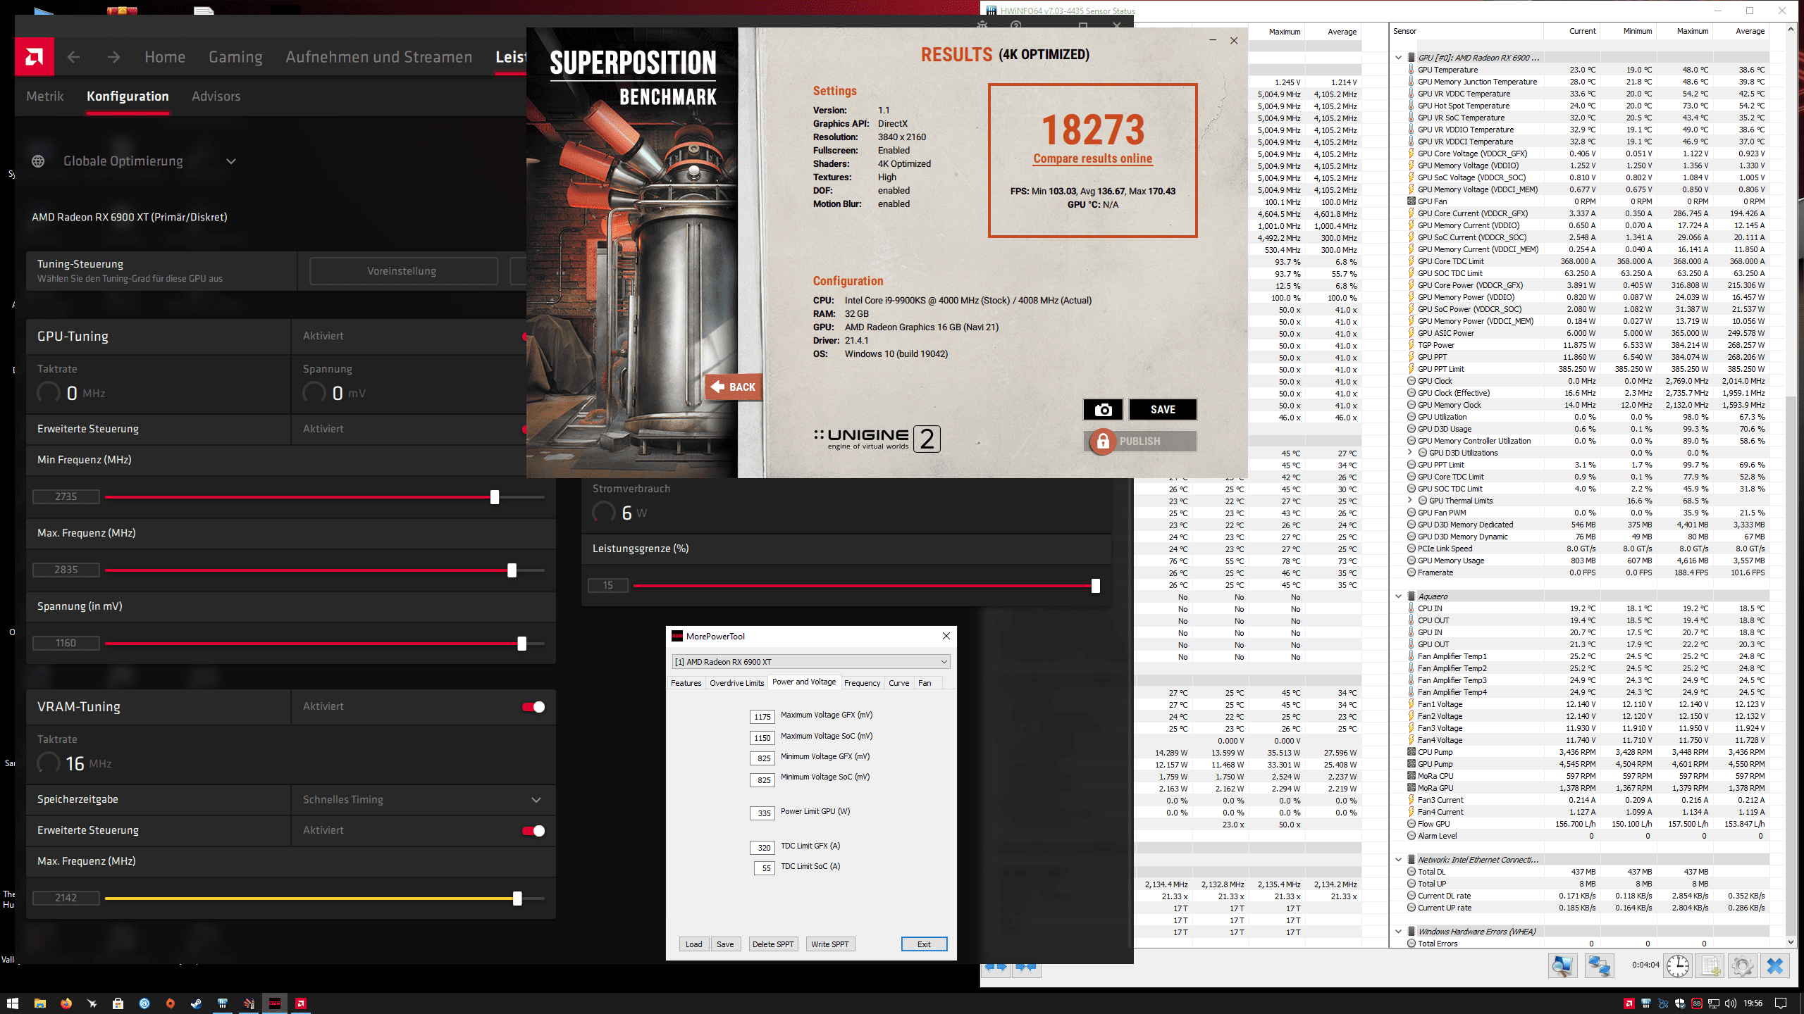The image size is (1804, 1014).
Task: Expand GPU D3D Utilizations row
Action: click(1410, 453)
